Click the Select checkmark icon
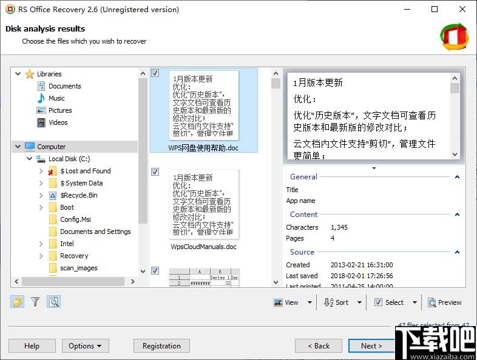 coord(378,302)
